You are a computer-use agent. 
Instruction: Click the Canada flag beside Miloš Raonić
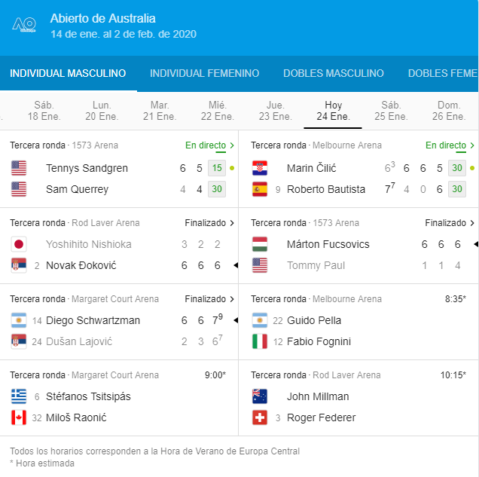pos(19,417)
